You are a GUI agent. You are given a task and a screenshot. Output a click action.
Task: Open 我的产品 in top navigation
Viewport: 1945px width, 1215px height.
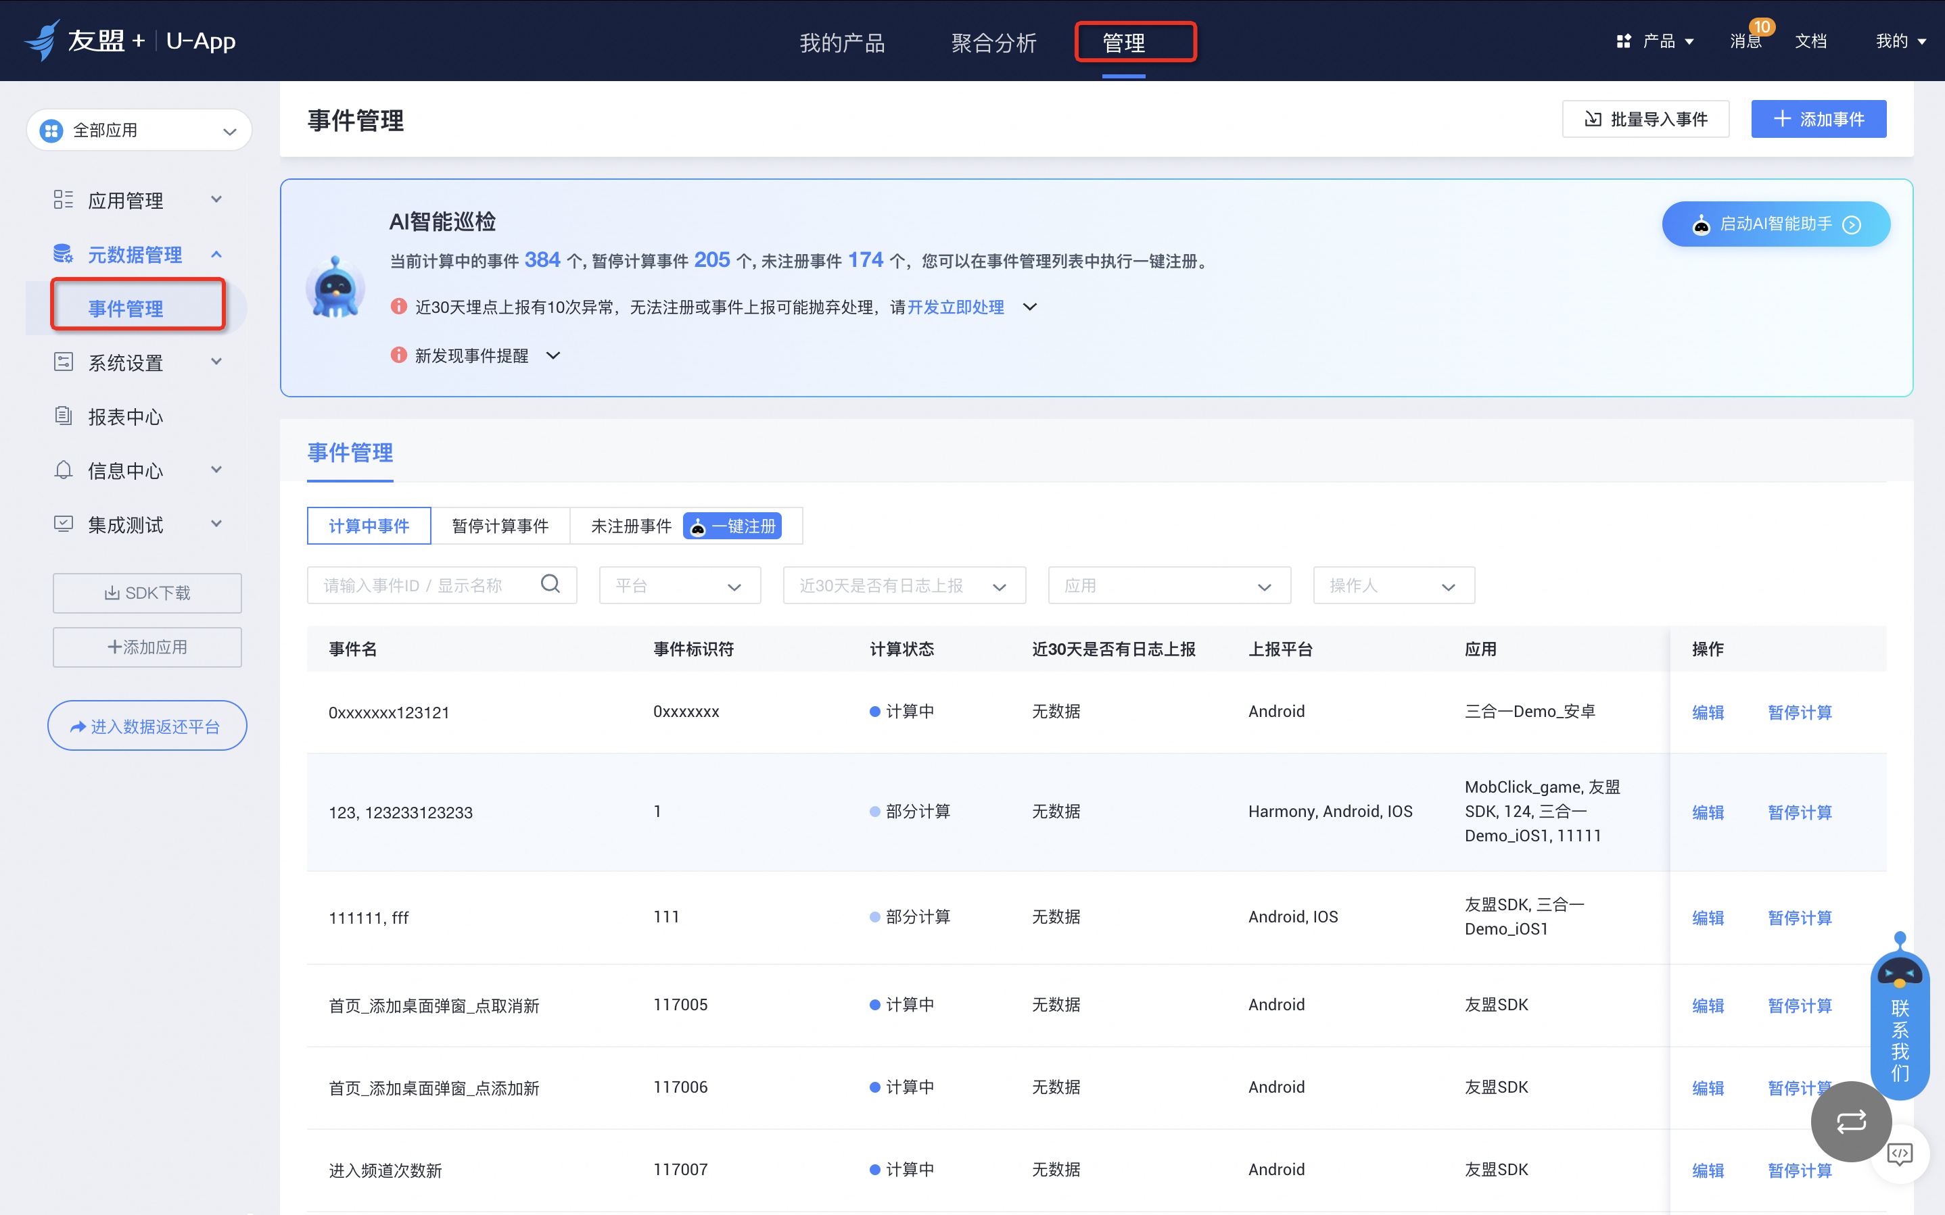click(842, 43)
